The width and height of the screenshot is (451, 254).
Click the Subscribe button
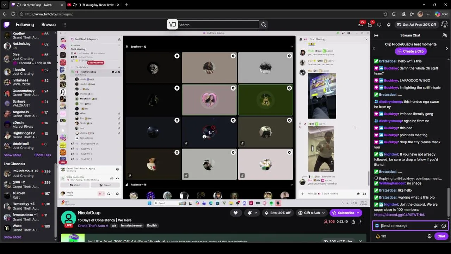point(346,213)
